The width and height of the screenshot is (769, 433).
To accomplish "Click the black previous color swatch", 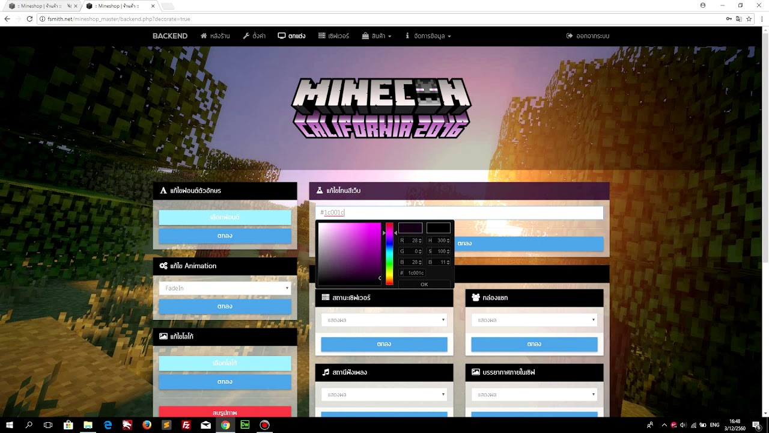I will (438, 228).
